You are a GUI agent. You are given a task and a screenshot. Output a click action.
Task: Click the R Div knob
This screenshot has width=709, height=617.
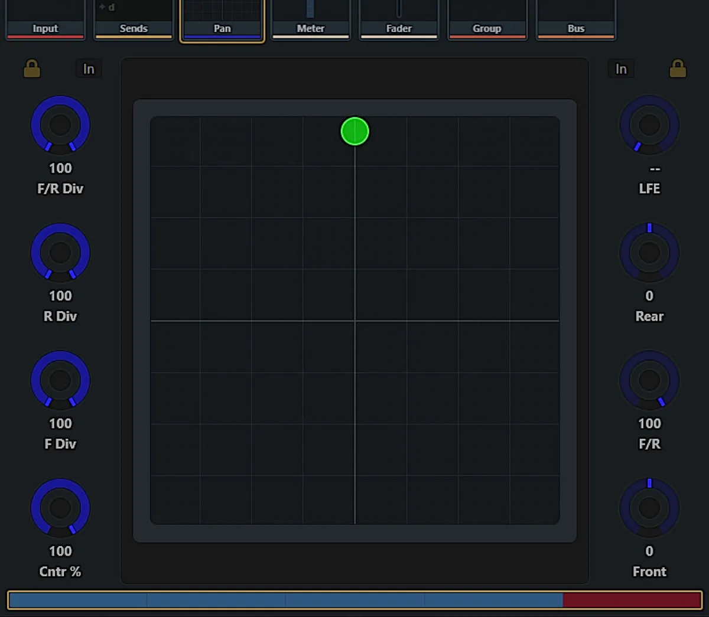(60, 253)
